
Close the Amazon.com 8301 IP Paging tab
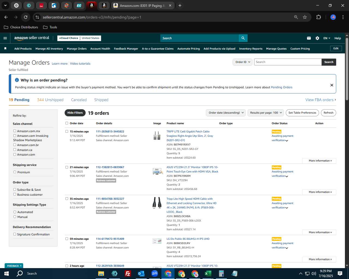[170, 5]
